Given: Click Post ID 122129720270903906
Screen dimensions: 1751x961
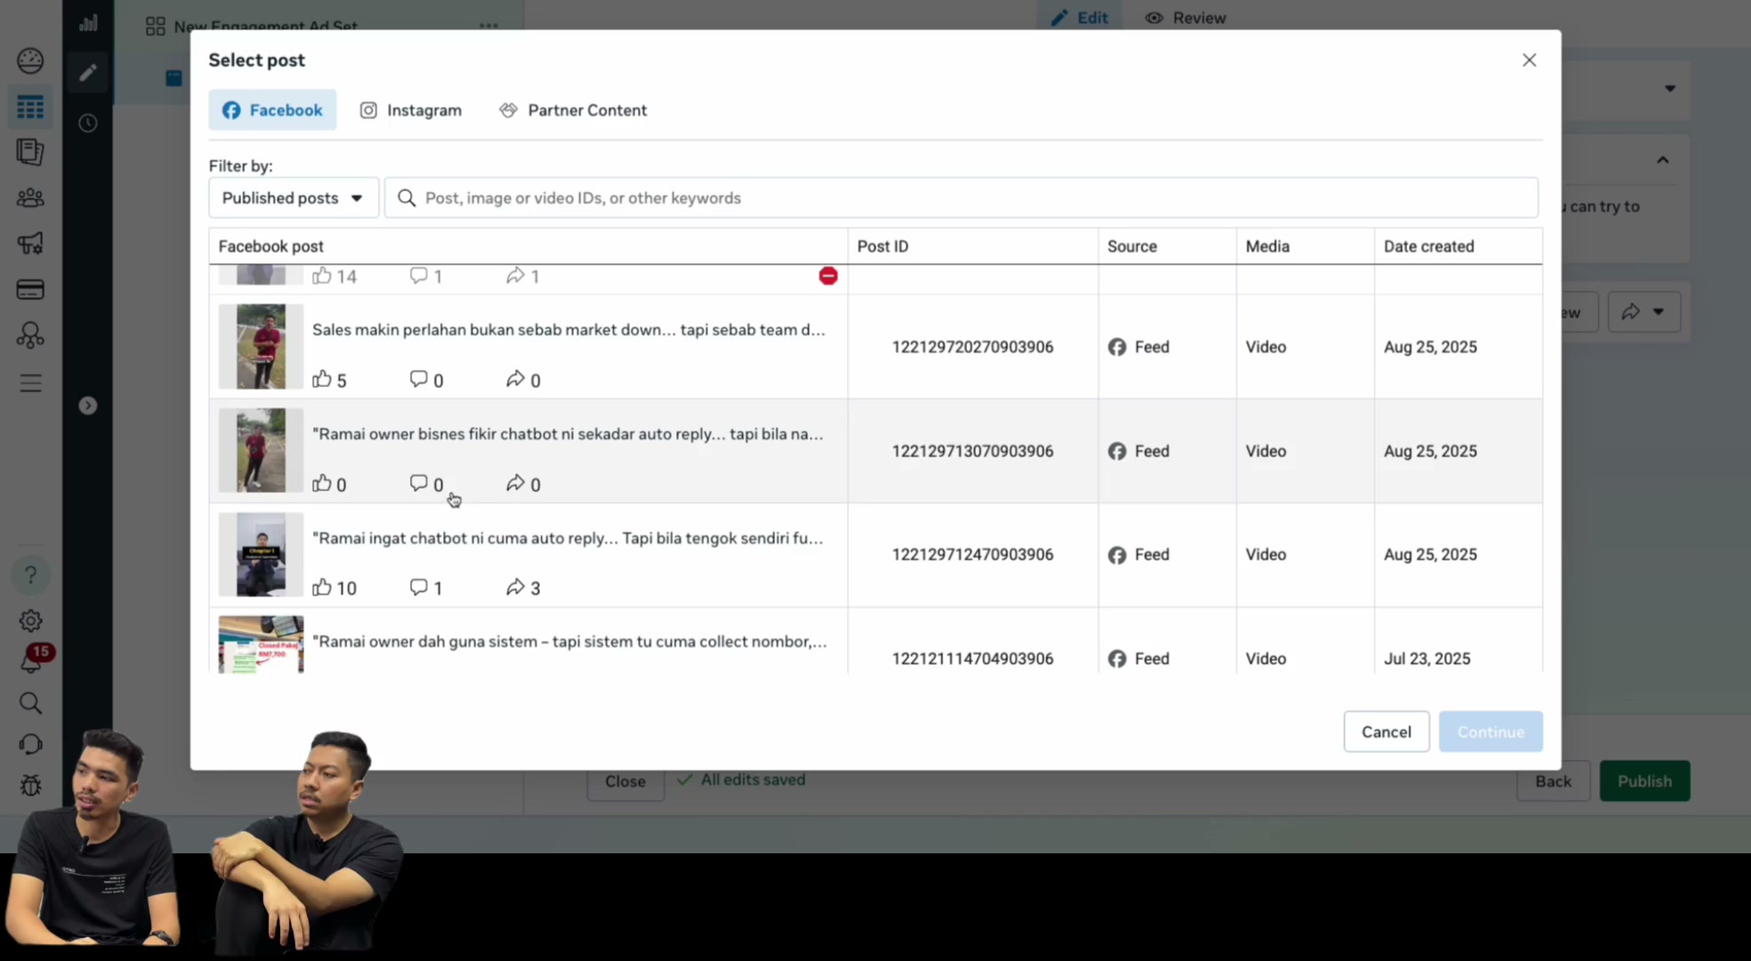Looking at the screenshot, I should 972,347.
